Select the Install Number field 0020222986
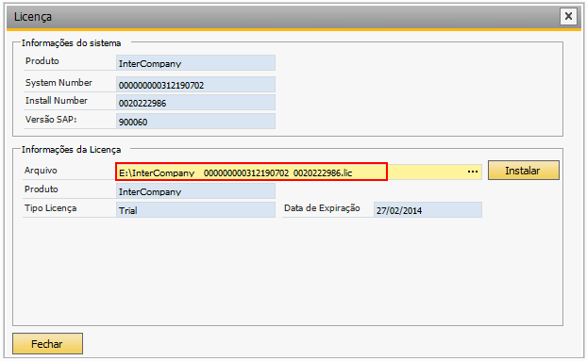This screenshot has width=587, height=361. [x=195, y=103]
